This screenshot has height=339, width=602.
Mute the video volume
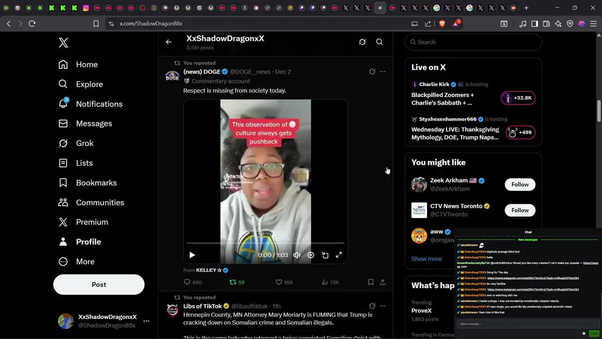click(x=297, y=255)
